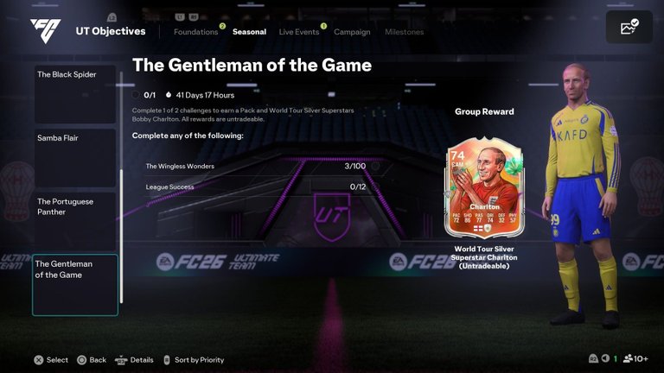
Task: Open the top-right objectives tracking icon
Action: [x=629, y=27]
